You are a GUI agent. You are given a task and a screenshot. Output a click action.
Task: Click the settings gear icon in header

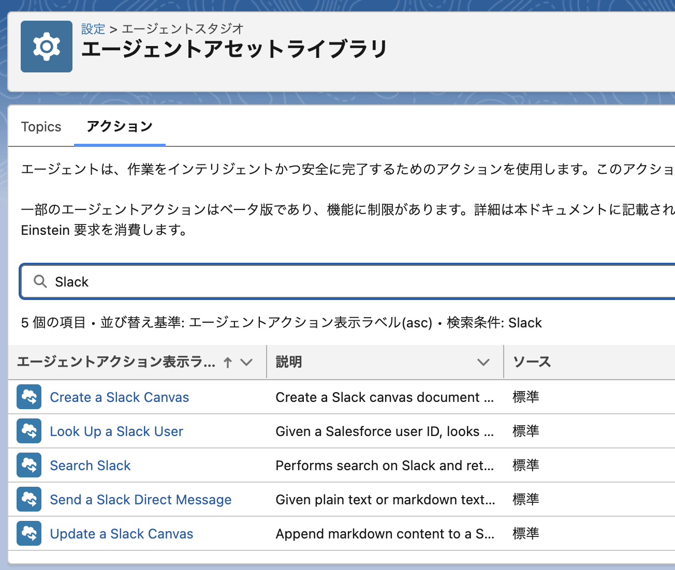coord(46,46)
